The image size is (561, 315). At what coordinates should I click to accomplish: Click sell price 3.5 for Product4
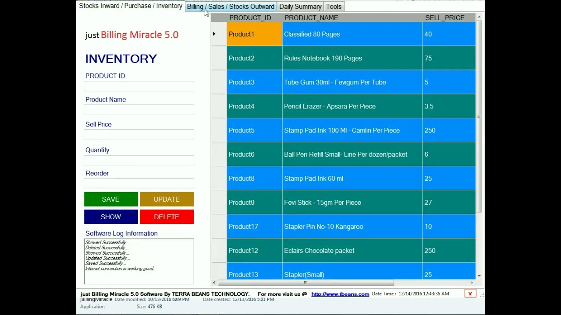pos(449,106)
